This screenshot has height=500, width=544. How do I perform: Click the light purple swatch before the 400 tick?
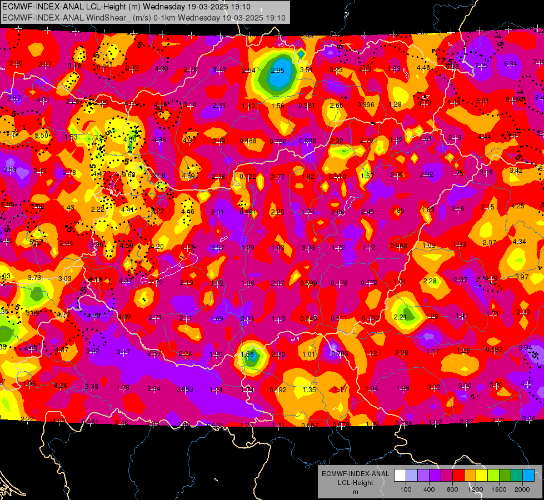click(x=423, y=476)
